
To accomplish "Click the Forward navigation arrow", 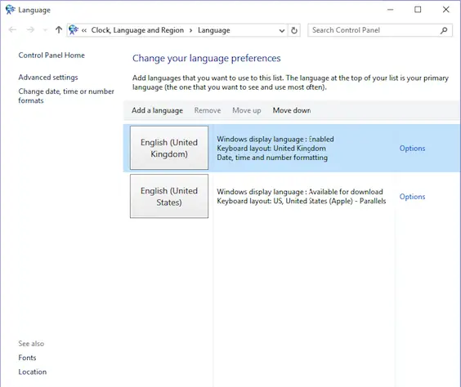I will click(30, 29).
